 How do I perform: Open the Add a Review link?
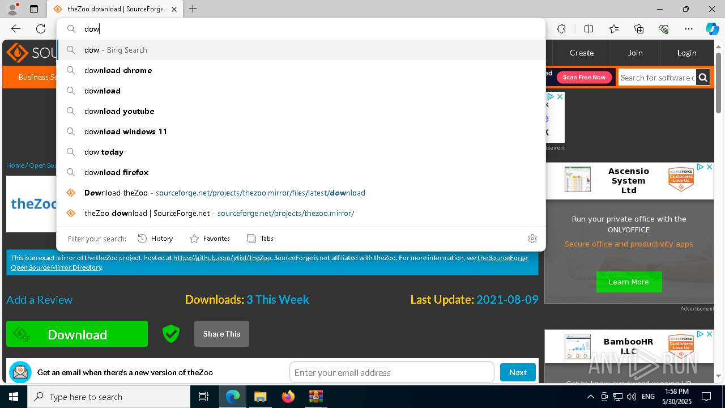point(40,300)
